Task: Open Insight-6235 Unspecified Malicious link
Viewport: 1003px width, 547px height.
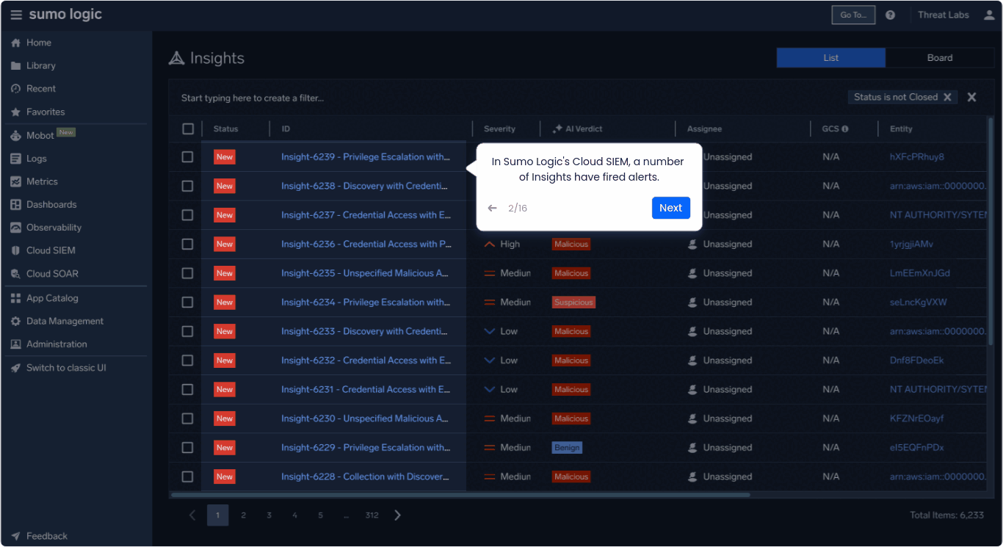Action: (364, 273)
